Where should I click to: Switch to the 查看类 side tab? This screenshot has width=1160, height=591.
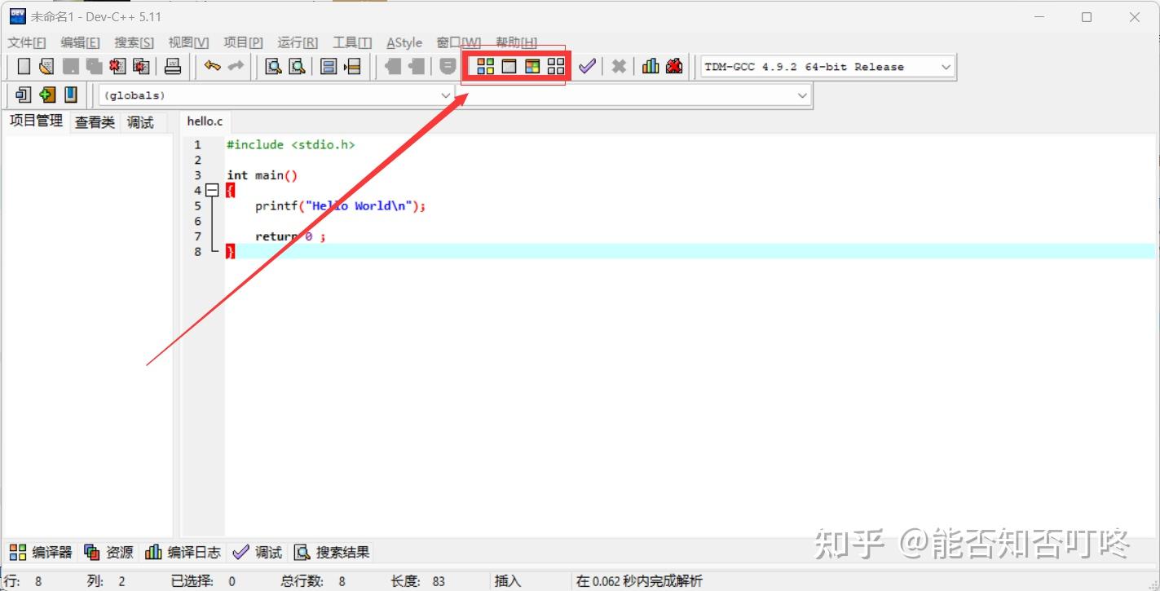coord(95,122)
